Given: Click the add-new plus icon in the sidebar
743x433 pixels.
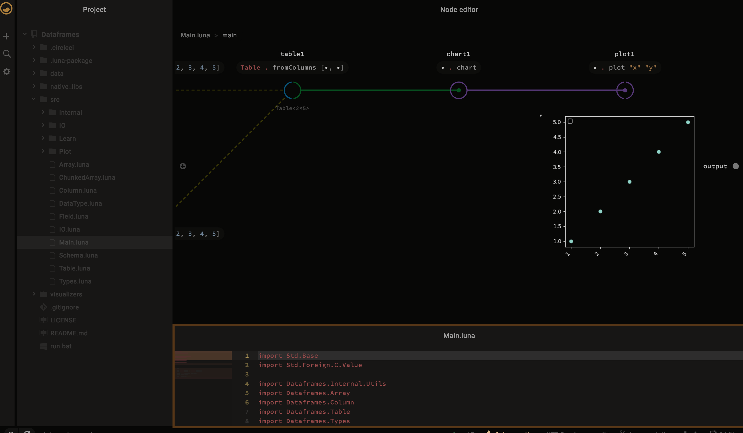Looking at the screenshot, I should tap(6, 36).
